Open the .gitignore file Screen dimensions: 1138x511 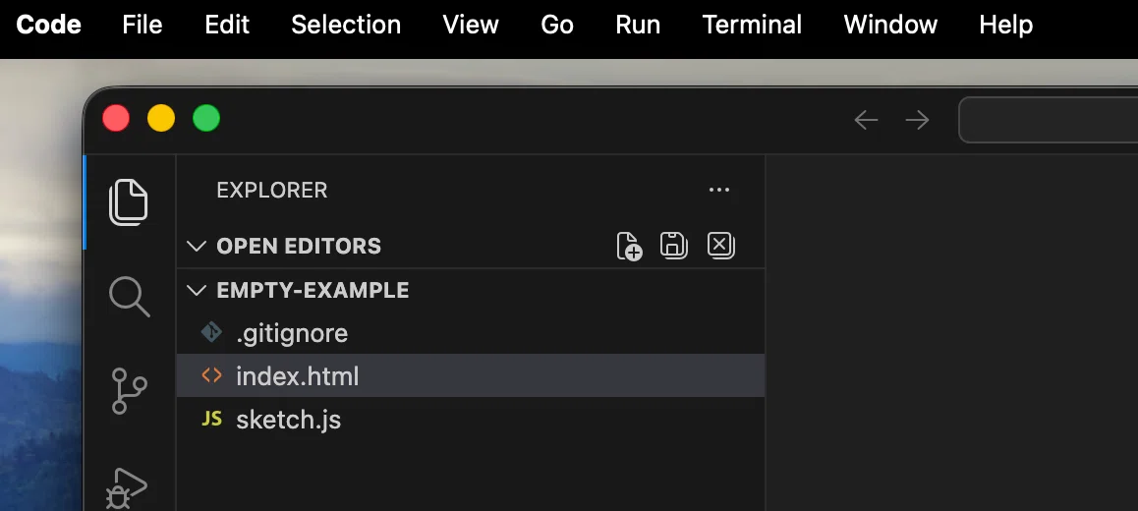[471, 333]
